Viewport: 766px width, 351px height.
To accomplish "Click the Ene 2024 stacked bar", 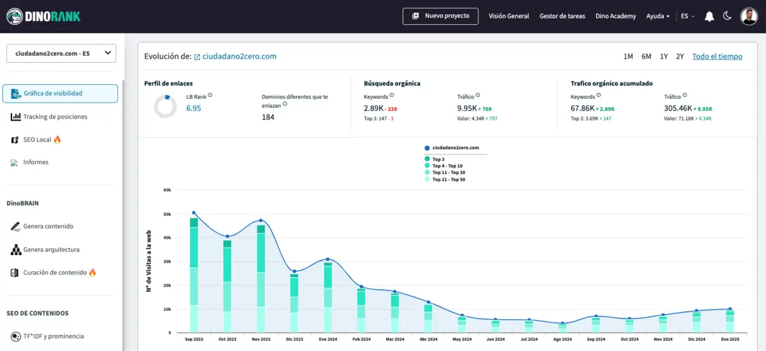I will coord(327,297).
